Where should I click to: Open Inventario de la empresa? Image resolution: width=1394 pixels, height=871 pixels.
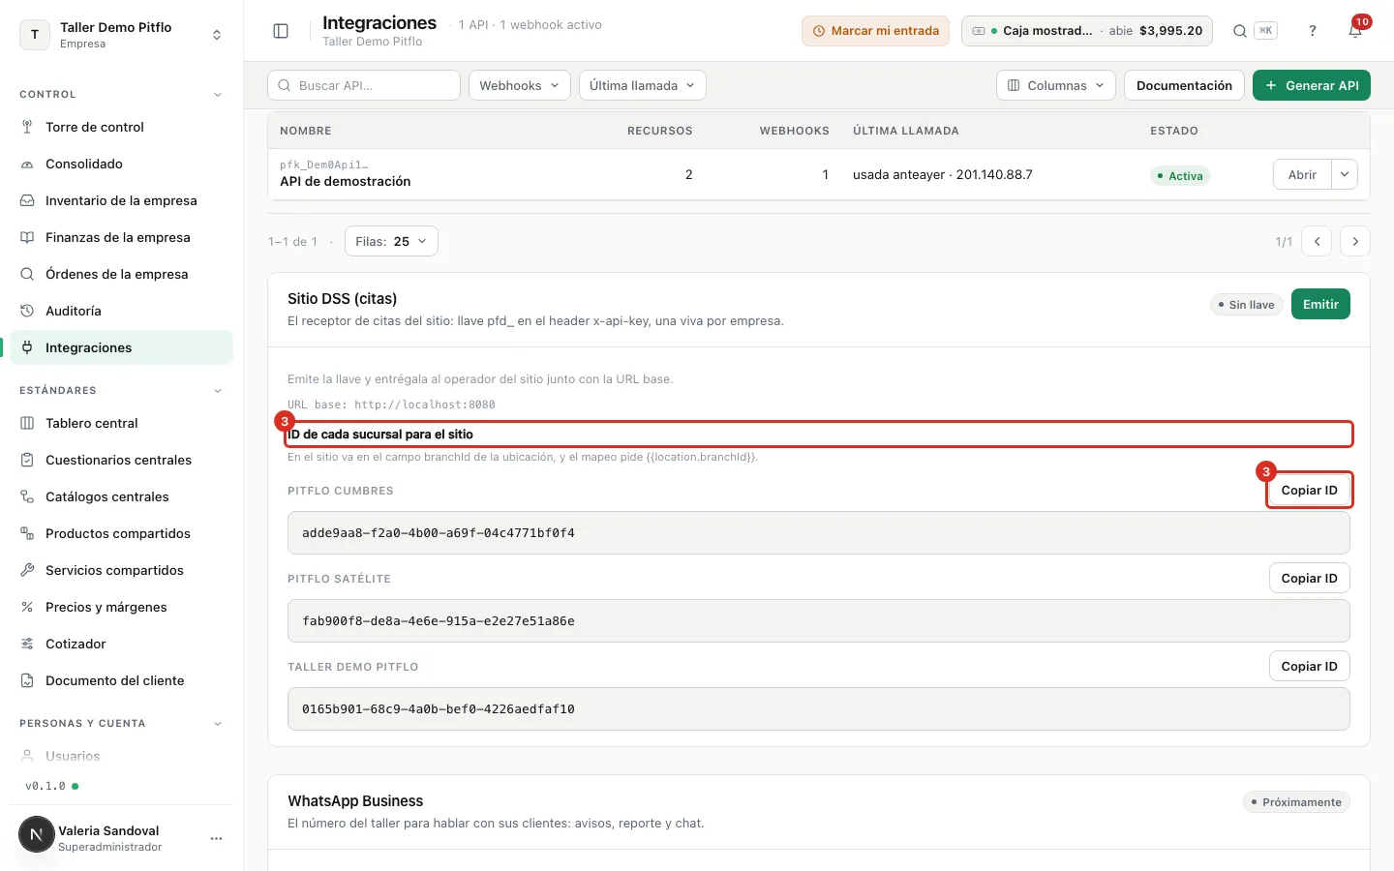click(121, 200)
